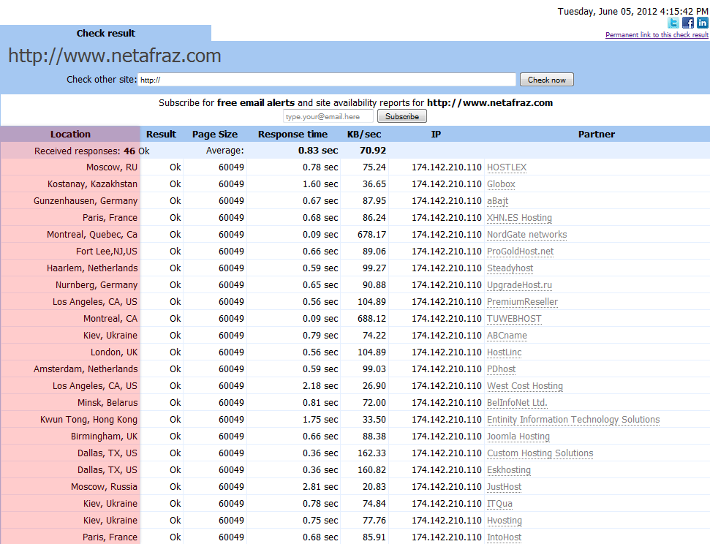Click the Response time column header
Viewport: 710px width, 544px height.
coord(292,134)
